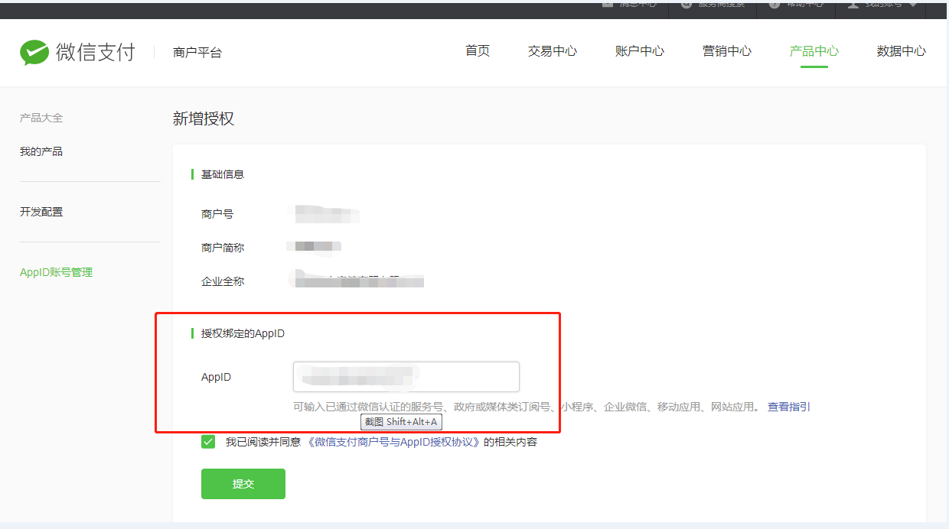949x529 pixels.
Task: Open the message center envelope icon
Action: click(x=608, y=4)
